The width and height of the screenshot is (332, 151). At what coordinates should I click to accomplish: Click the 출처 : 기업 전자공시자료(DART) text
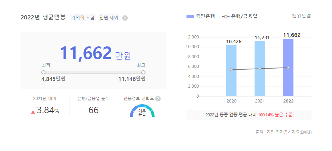point(283,132)
